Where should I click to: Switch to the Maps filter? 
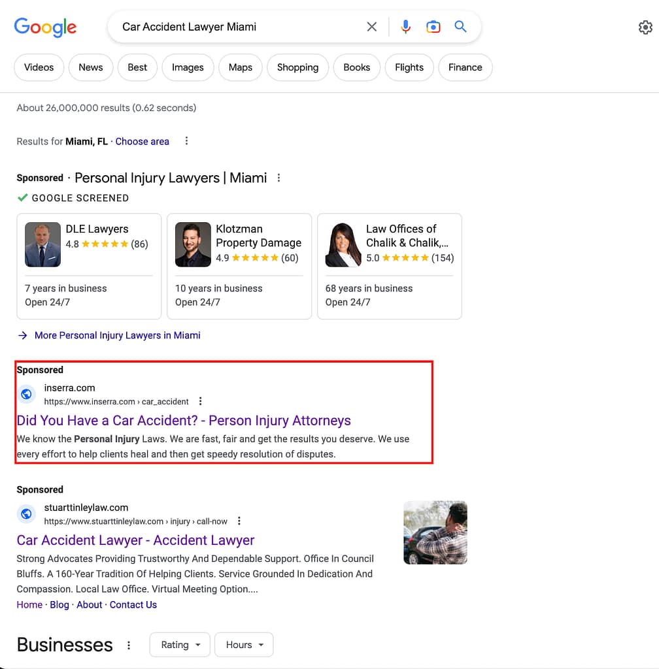pos(241,67)
